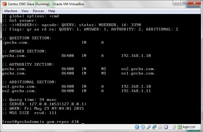The height and width of the screenshot is (132, 203).
Task: Maximize the VirtualBox window
Action: (184, 3)
